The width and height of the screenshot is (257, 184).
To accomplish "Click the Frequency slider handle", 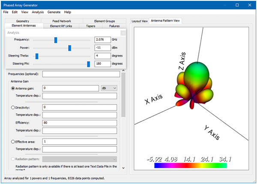I will [56, 40].
